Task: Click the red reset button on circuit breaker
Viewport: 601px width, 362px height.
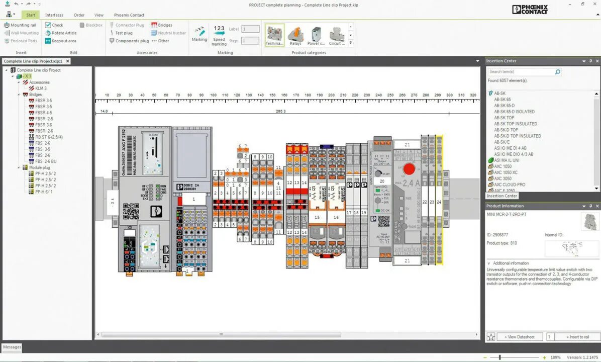Action: [x=409, y=169]
